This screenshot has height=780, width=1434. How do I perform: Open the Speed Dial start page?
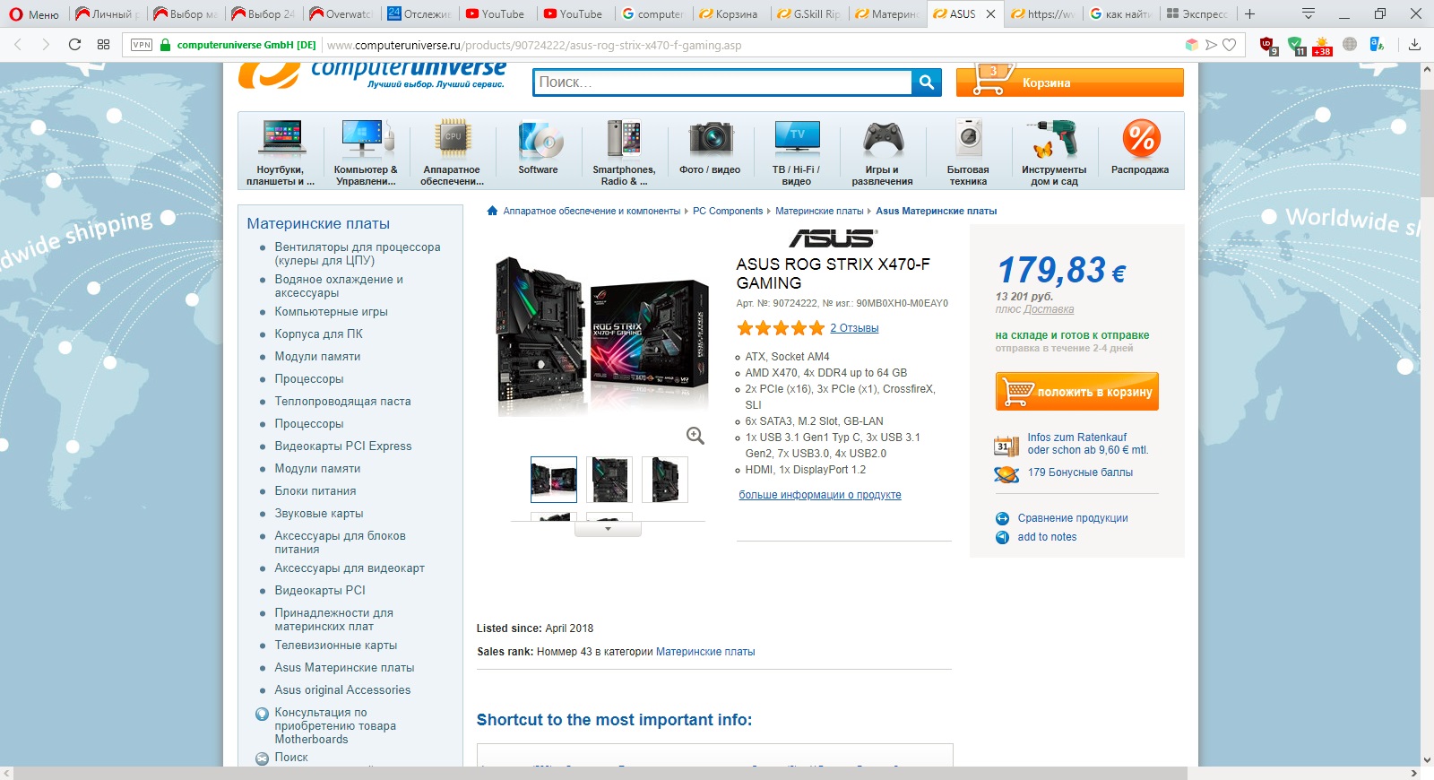[x=103, y=45]
